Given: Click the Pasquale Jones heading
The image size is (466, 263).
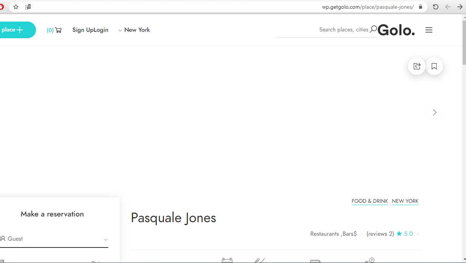Looking at the screenshot, I should click(x=173, y=218).
